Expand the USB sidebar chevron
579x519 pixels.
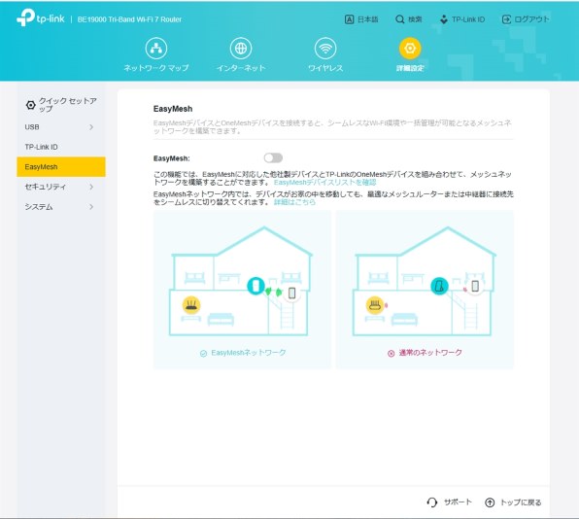click(x=91, y=127)
